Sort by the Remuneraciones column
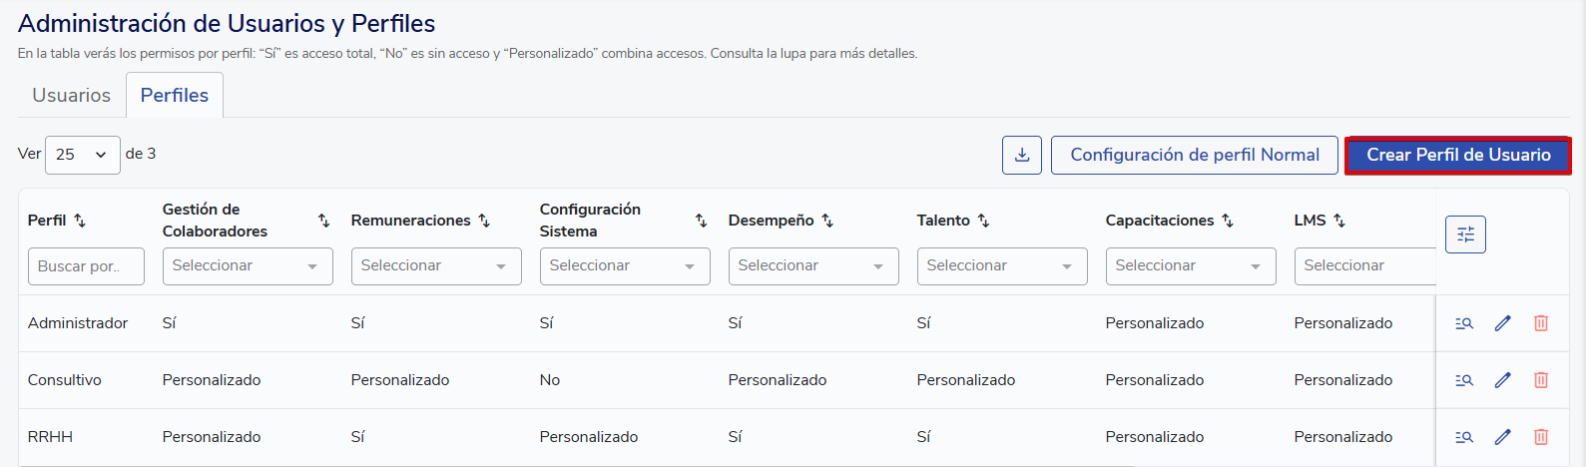 pos(484,221)
